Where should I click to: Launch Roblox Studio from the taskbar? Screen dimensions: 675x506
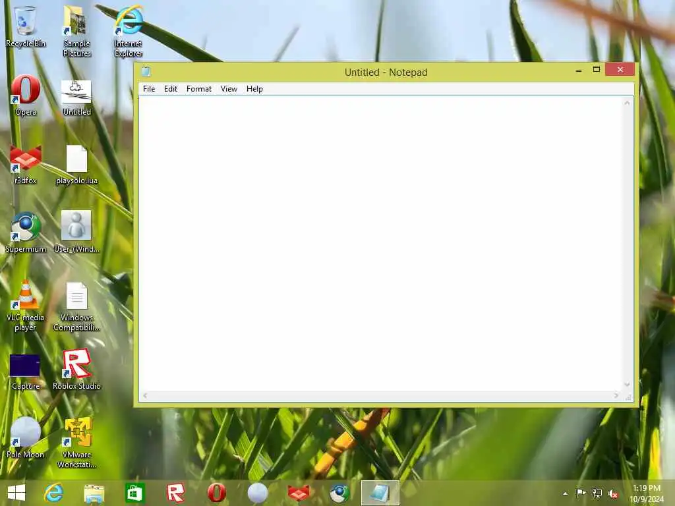tap(175, 493)
